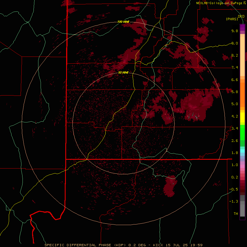Click the 15 JUL 25 19:59 timestamp
This screenshot has height=247, width=247.
click(x=184, y=245)
